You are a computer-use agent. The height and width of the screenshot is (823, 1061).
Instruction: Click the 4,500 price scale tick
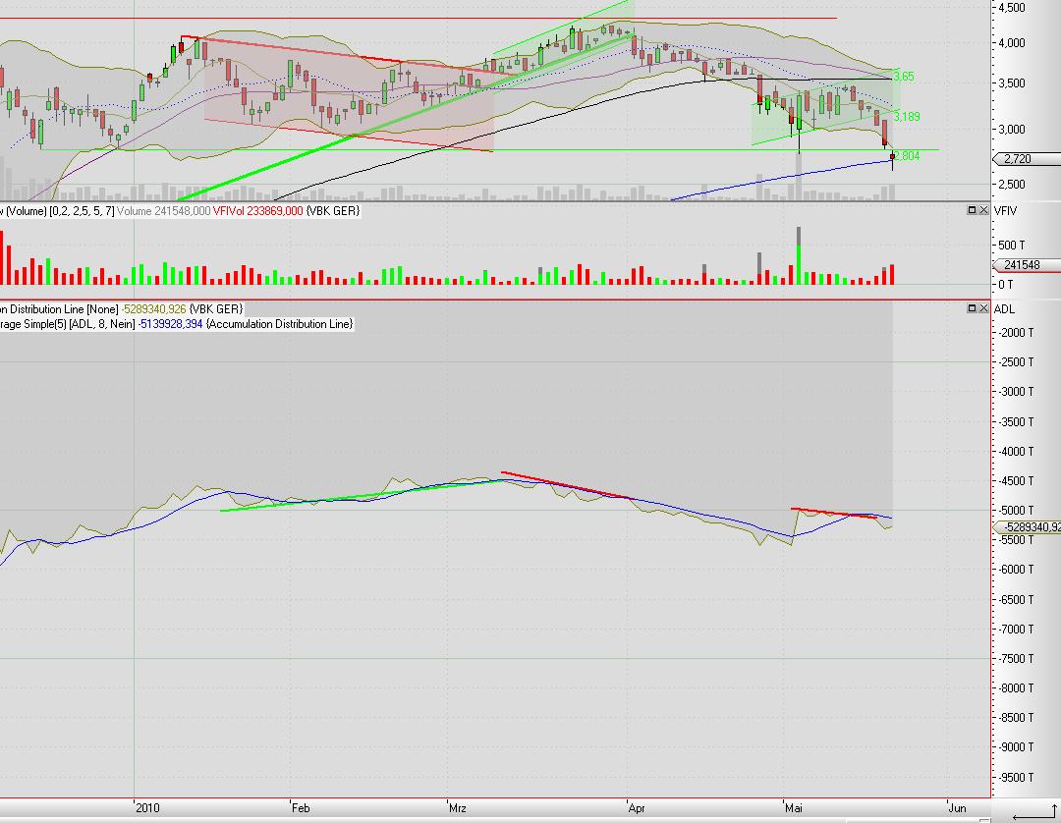(x=1012, y=8)
